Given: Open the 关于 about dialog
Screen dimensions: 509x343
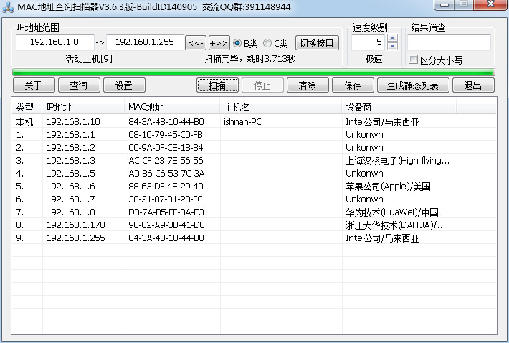Looking at the screenshot, I should click(x=34, y=85).
